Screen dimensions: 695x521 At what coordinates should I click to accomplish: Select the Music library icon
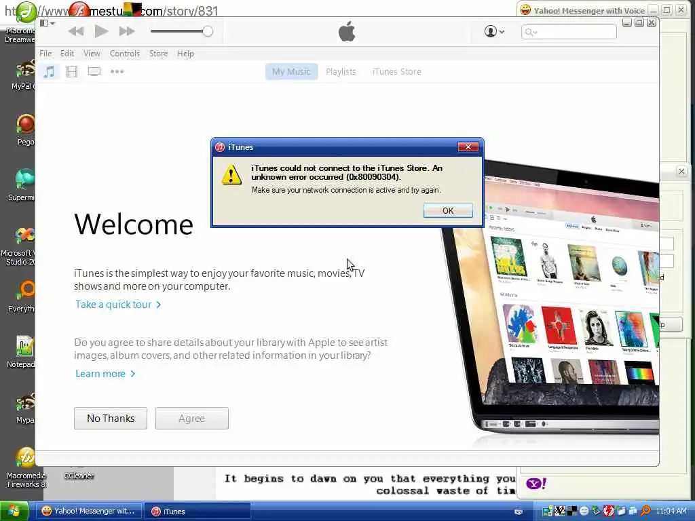pyautogui.click(x=49, y=72)
